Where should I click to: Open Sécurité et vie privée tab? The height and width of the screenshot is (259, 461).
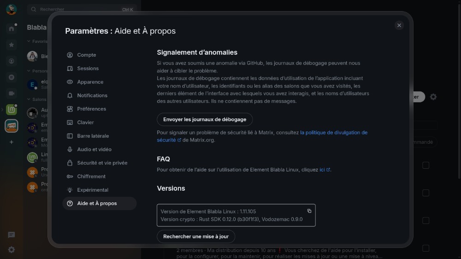pyautogui.click(x=102, y=163)
